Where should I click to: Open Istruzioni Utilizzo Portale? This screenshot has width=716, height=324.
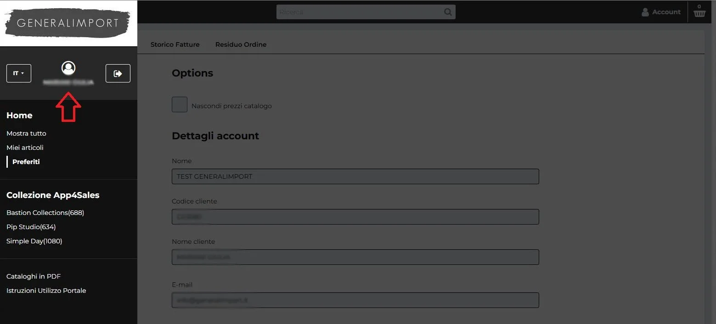pyautogui.click(x=46, y=291)
